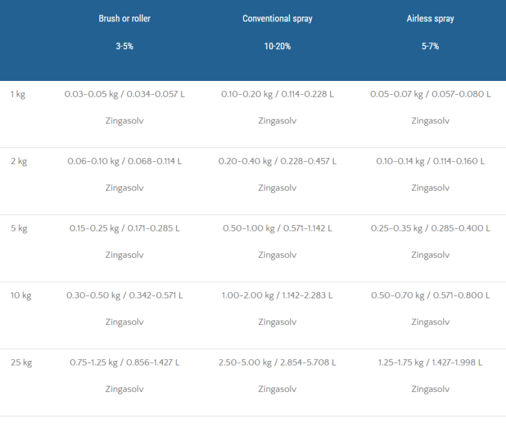Click Zingasolv under 5 kg Conventional spray
Image resolution: width=506 pixels, height=428 pixels.
pyautogui.click(x=277, y=255)
